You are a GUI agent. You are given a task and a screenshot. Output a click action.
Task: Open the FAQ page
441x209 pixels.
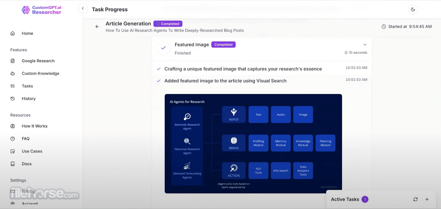[26, 139]
